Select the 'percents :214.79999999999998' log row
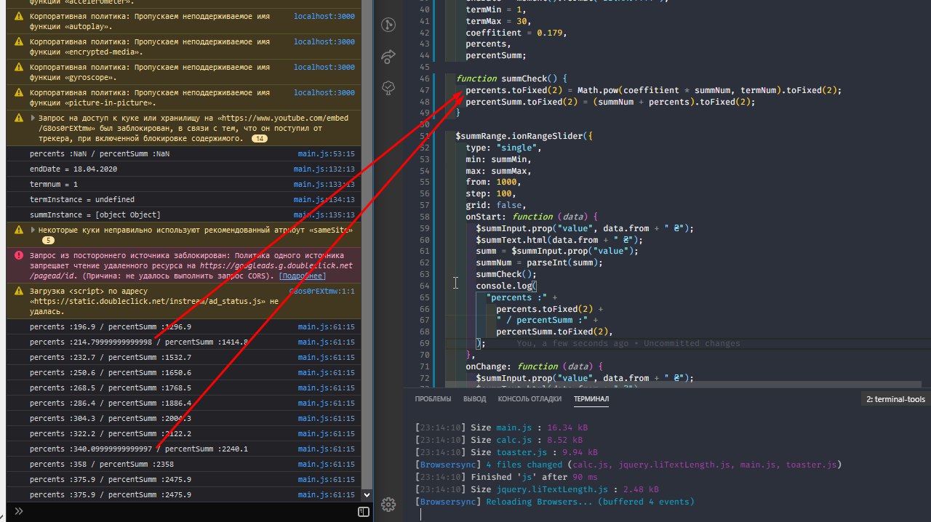Viewport: 931px width, 522px height. tap(183, 342)
